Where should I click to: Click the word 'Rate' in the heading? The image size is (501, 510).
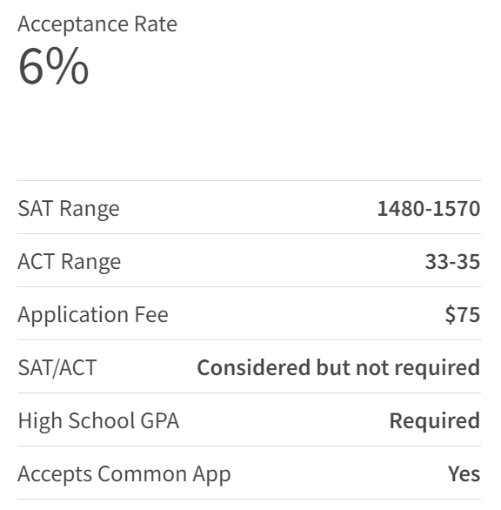[156, 24]
